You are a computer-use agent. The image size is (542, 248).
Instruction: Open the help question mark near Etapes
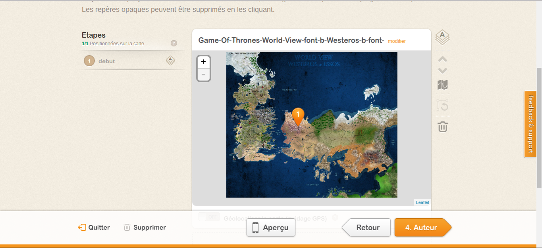coord(174,43)
